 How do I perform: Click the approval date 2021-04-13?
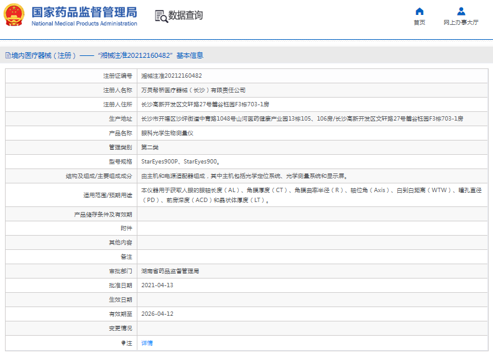(157, 285)
